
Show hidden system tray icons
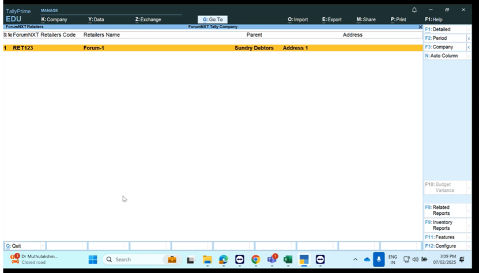click(x=355, y=260)
